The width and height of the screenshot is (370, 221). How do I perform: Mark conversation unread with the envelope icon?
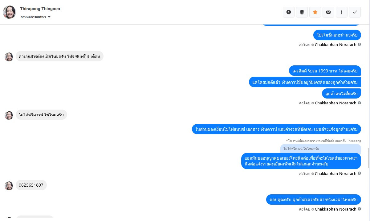tap(328, 12)
